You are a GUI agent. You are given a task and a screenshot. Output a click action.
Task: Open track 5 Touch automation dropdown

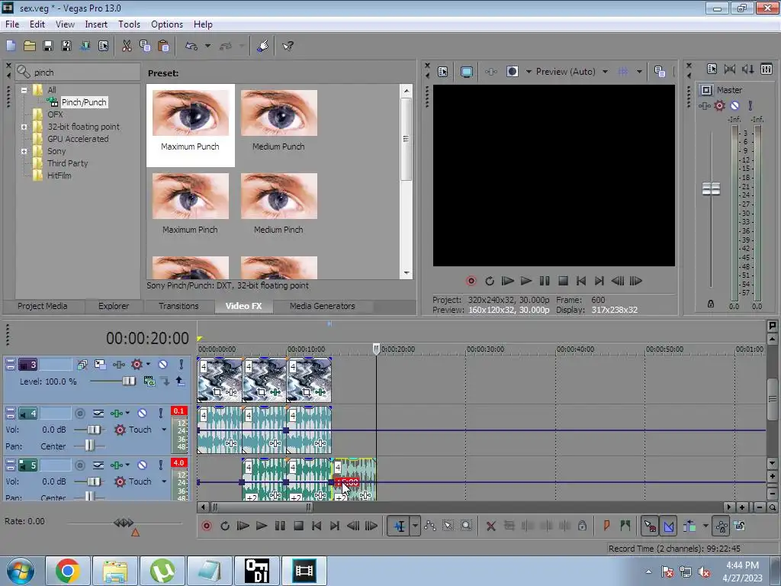coord(164,481)
